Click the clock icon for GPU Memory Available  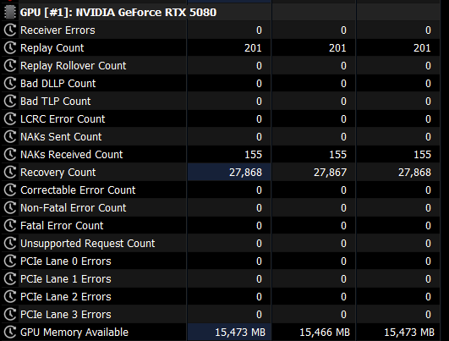[x=10, y=333]
